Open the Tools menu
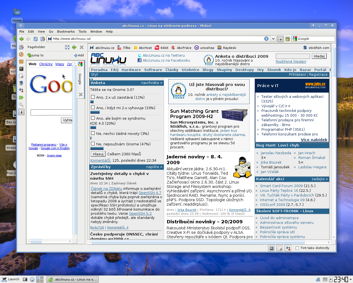This screenshot has height=283, width=353. [x=82, y=32]
